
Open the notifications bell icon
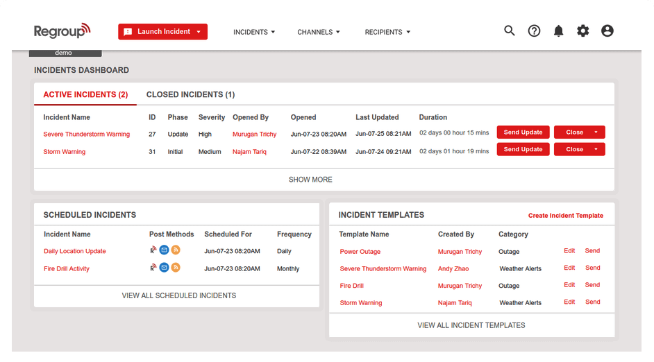pos(558,31)
